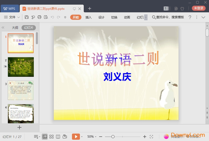Fit slide to window icon

151,137
